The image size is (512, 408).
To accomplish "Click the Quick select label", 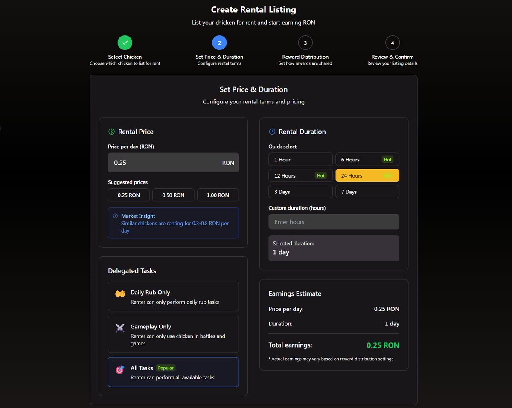I will coord(282,147).
